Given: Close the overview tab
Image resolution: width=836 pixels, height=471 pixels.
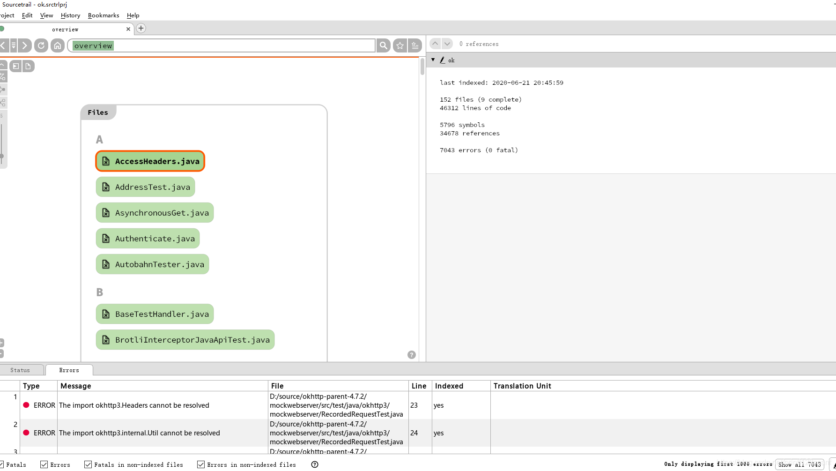Looking at the screenshot, I should [128, 29].
